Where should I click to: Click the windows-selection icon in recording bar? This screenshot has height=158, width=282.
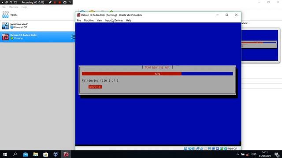coord(7,2)
